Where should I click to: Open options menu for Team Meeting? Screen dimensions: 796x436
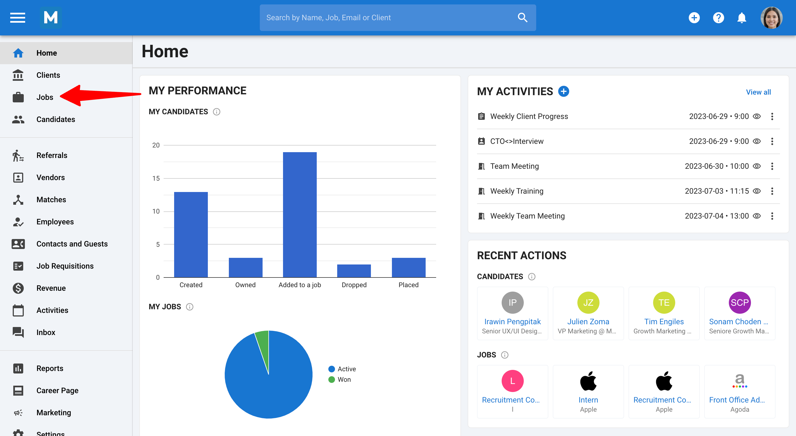tap(772, 166)
